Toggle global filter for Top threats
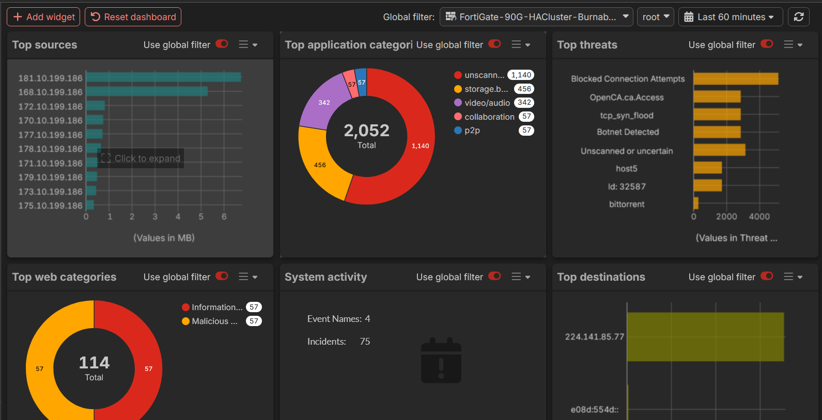 767,44
